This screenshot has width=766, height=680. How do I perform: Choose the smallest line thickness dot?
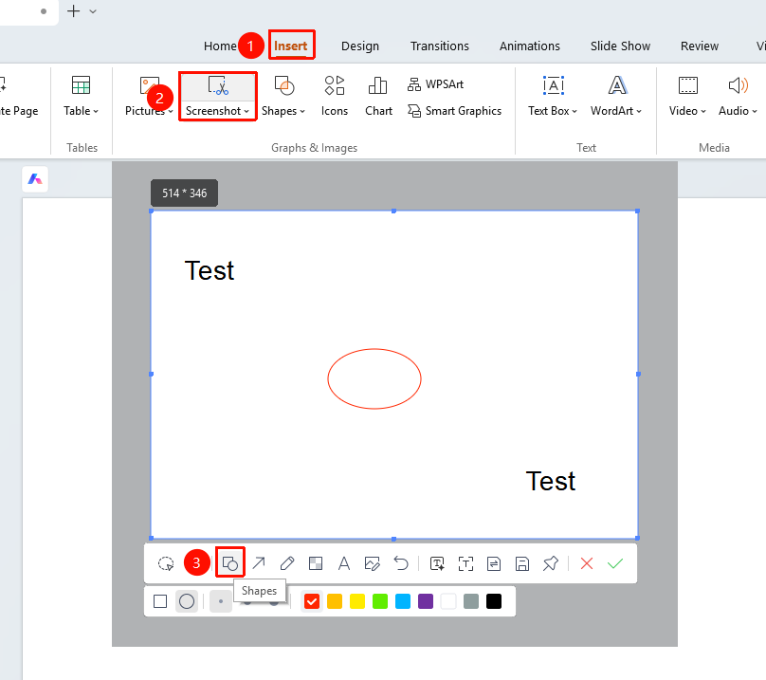[221, 601]
